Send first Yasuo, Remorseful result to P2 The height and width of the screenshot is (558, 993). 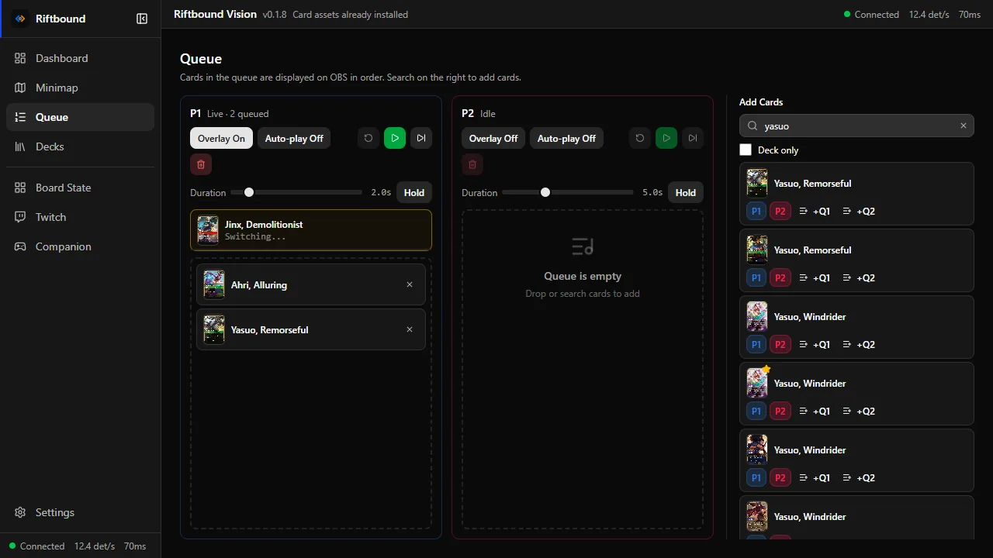coord(780,211)
